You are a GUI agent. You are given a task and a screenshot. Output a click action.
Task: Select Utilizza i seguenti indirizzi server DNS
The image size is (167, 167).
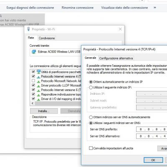[91, 123]
